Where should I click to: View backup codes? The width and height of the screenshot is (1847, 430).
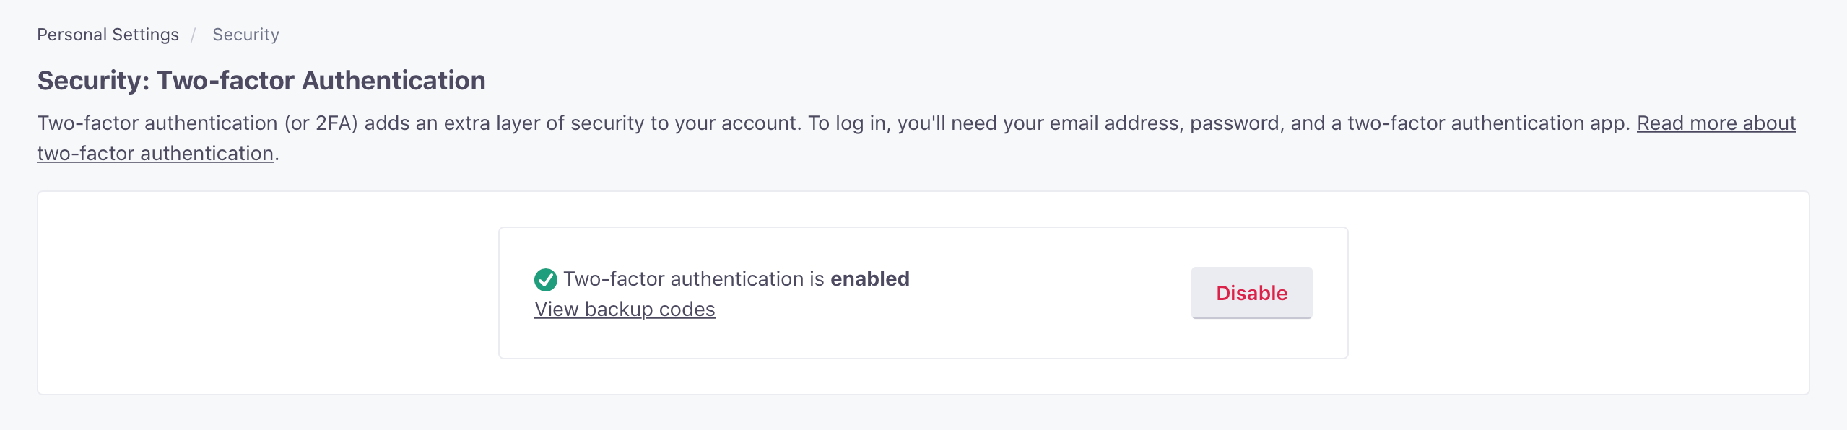[x=625, y=310]
